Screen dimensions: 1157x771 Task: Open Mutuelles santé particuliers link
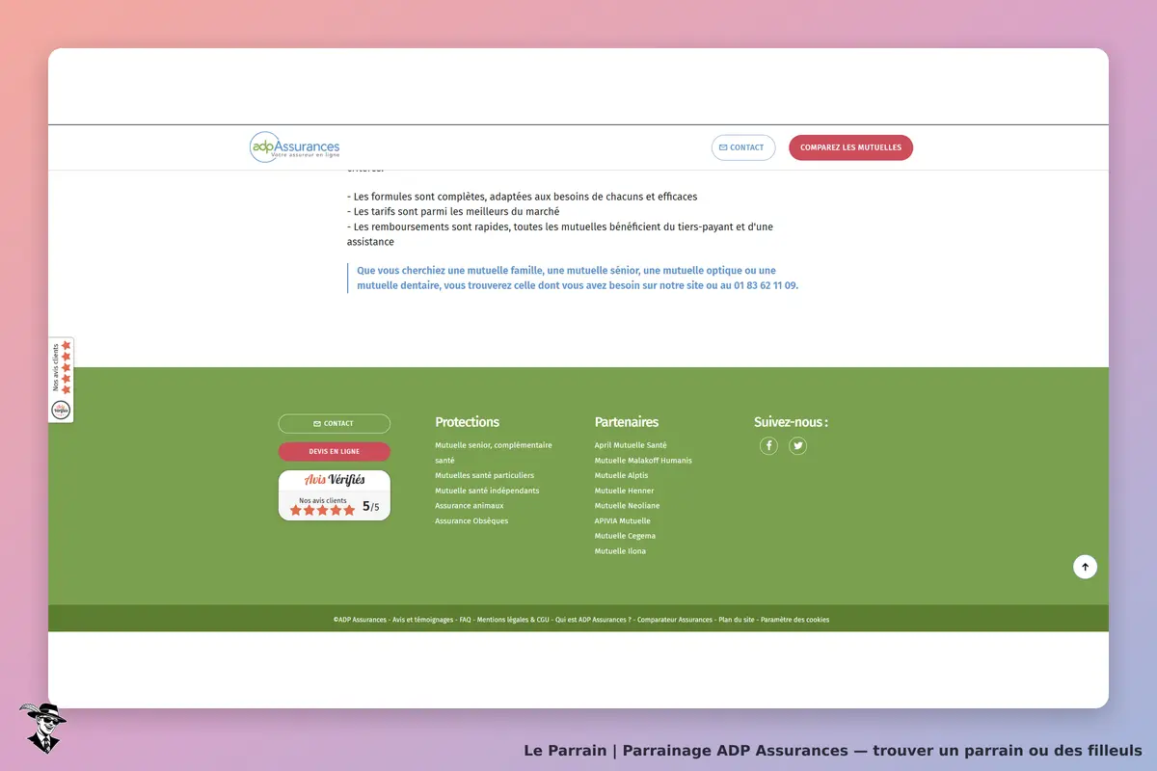(484, 475)
